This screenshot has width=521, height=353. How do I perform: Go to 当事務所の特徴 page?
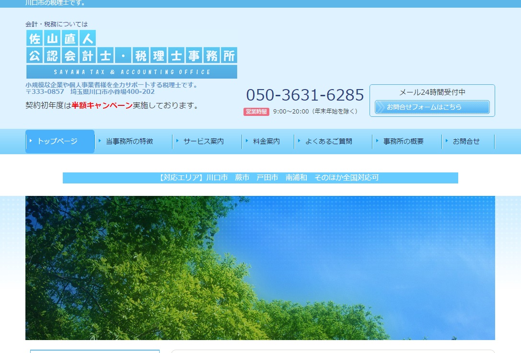coord(129,141)
